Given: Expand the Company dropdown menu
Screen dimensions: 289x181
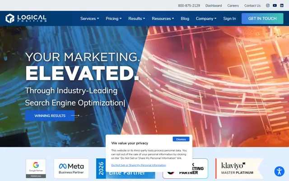Looking at the screenshot, I should coord(206,19).
